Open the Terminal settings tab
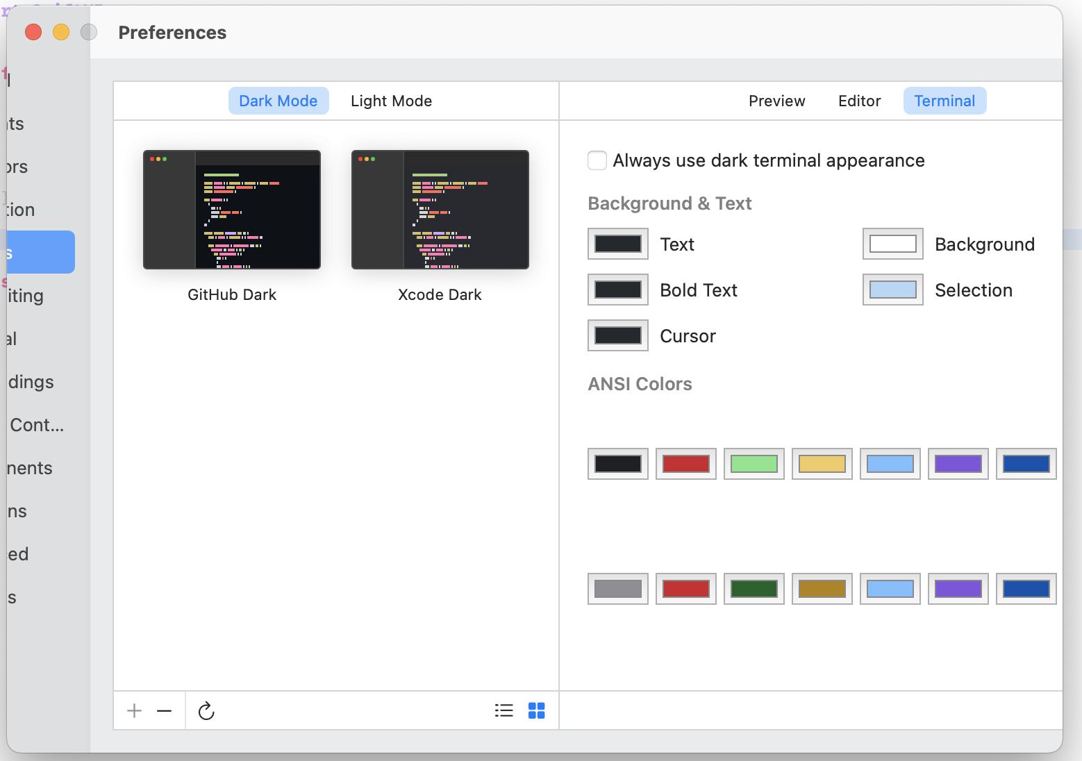1082x761 pixels. point(944,101)
